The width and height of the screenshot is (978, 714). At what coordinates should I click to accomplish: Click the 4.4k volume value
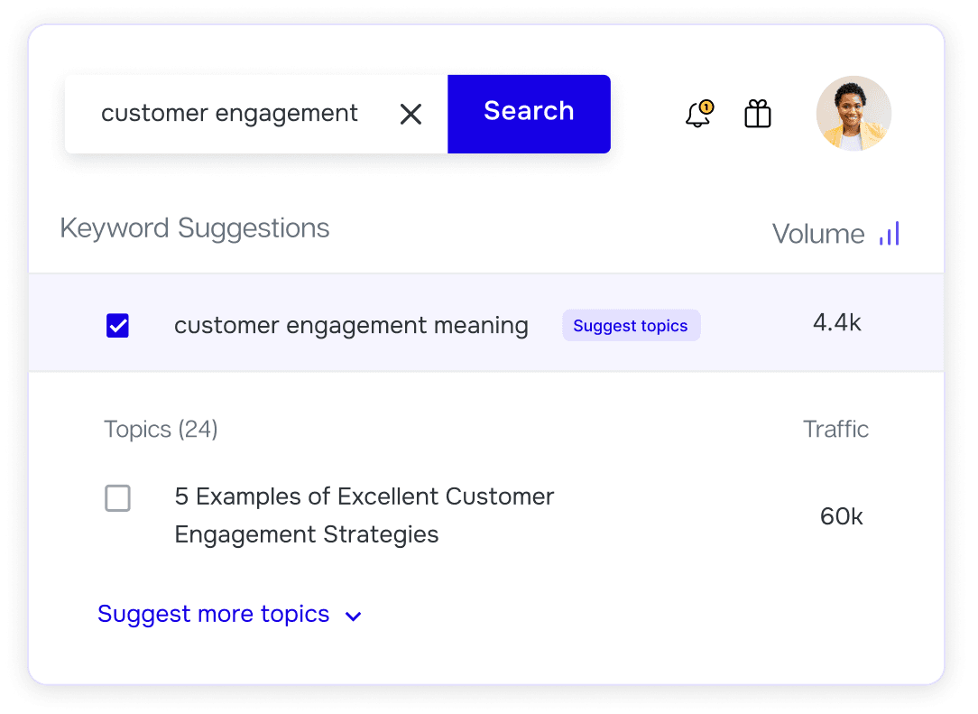tap(836, 322)
